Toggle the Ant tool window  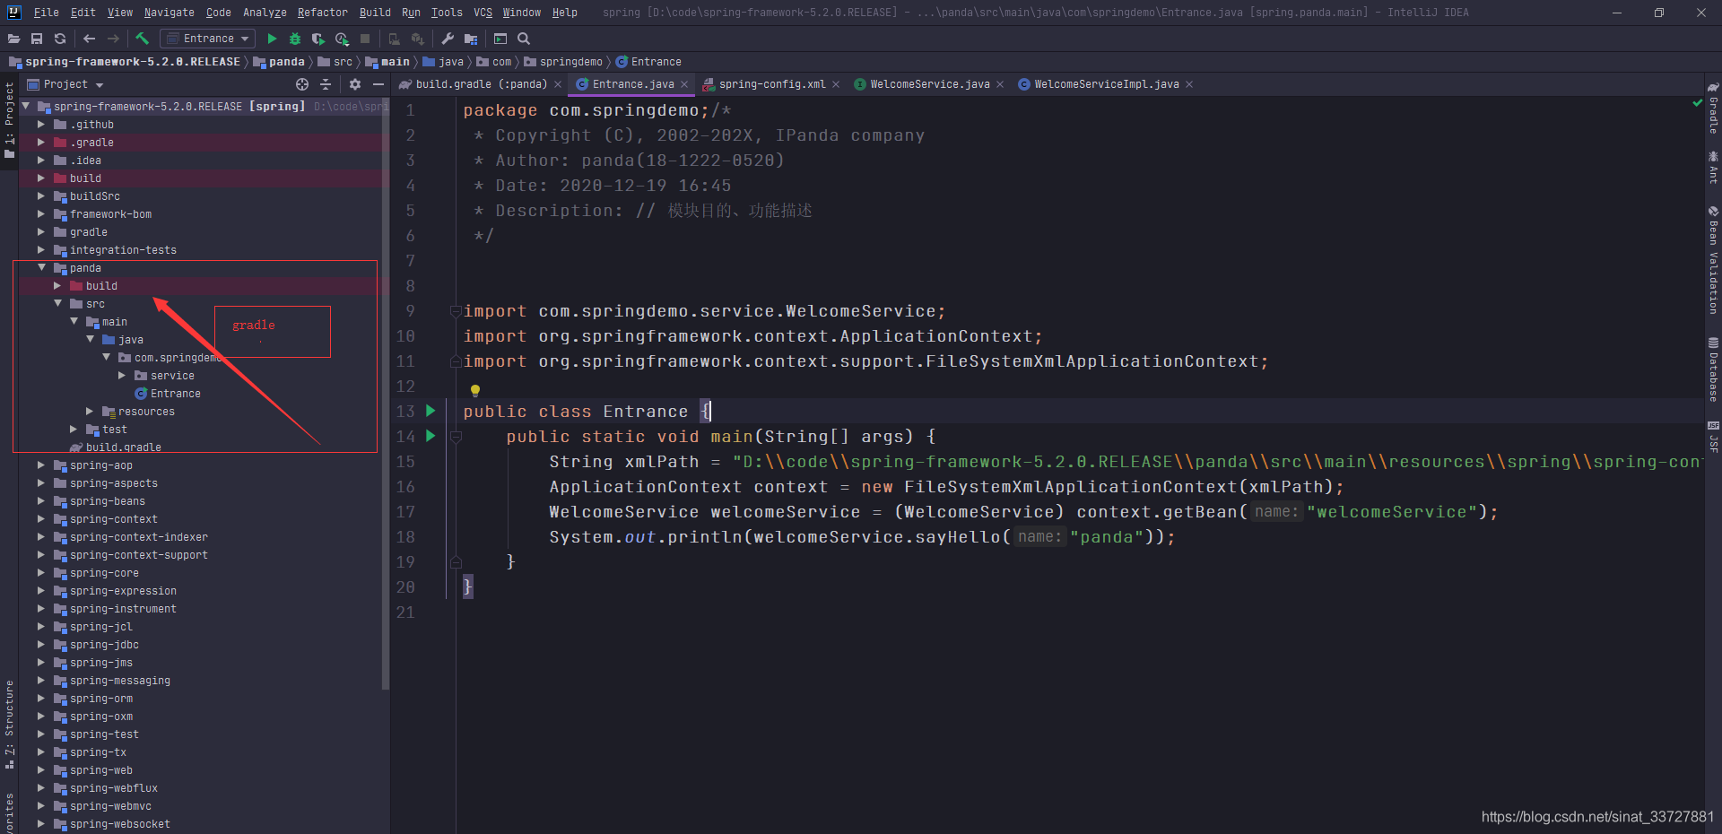(x=1713, y=167)
